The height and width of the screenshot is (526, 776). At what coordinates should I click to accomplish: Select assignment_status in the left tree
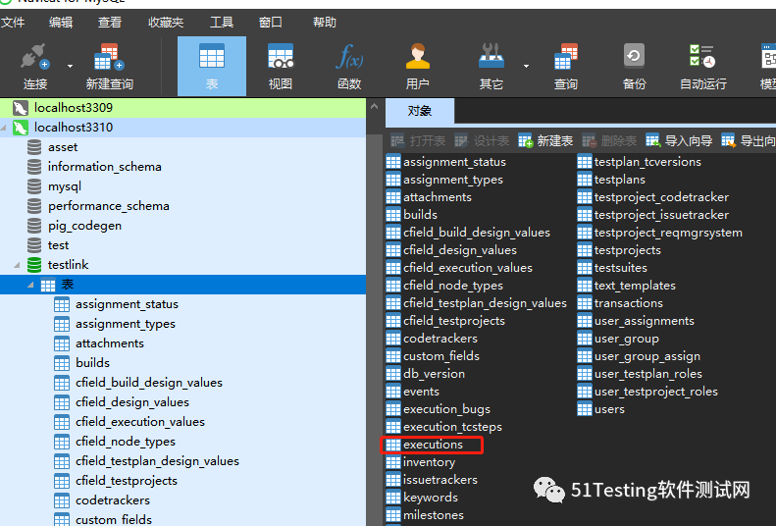tap(127, 304)
